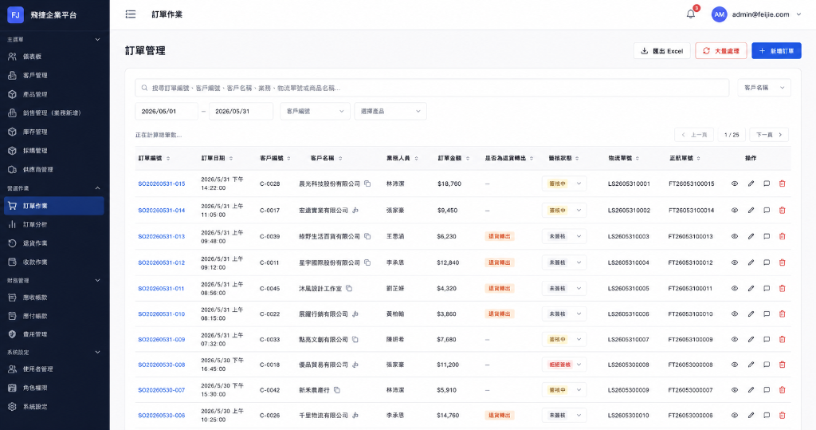The width and height of the screenshot is (816, 430).
Task: Open comments for order SO20260531-009
Action: point(767,340)
